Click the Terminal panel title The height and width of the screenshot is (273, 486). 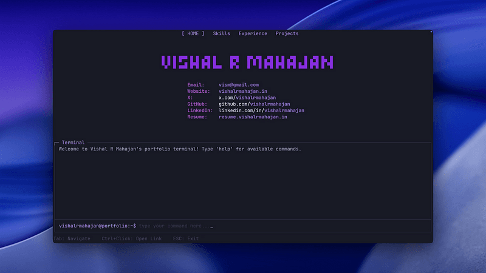pos(73,143)
